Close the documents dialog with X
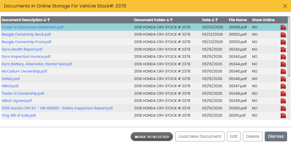 pos(285,6)
